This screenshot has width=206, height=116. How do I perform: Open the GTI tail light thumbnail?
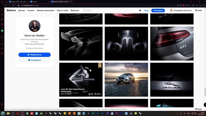point(172,43)
